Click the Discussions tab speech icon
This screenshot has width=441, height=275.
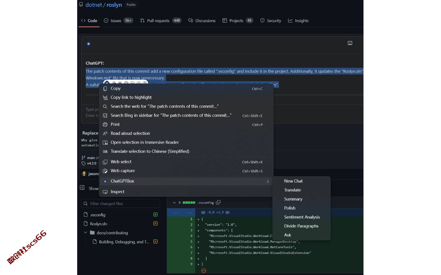tap(191, 21)
